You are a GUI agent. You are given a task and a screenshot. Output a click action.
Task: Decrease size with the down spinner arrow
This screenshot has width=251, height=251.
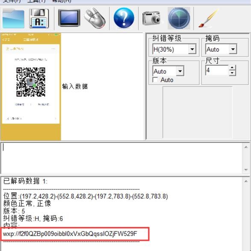232,73
